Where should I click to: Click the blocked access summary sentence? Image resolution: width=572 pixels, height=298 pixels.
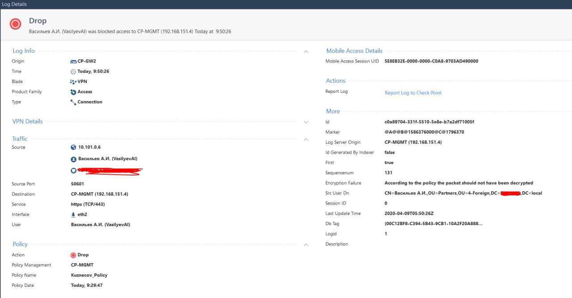pyautogui.click(x=130, y=32)
